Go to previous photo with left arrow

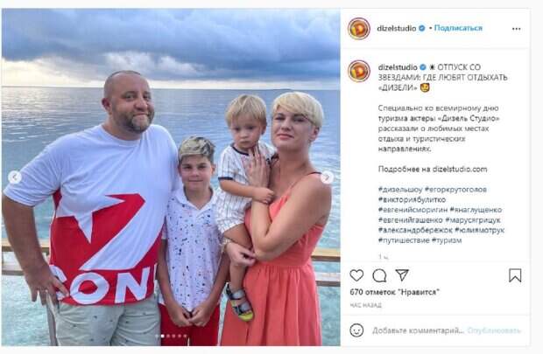[15, 177]
